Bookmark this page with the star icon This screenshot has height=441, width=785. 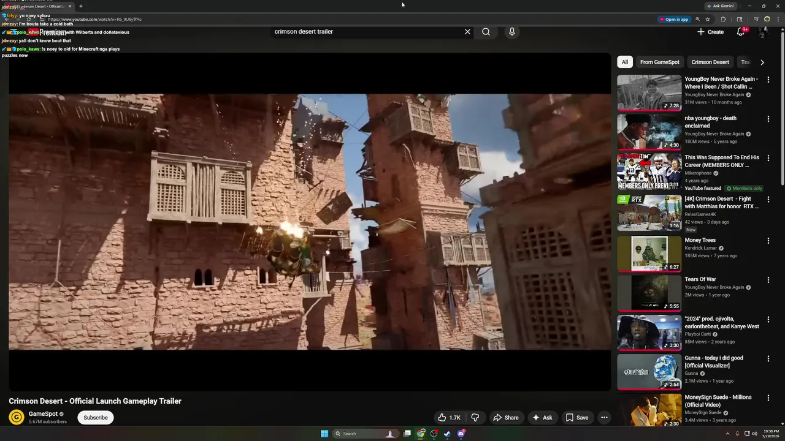pyautogui.click(x=708, y=19)
